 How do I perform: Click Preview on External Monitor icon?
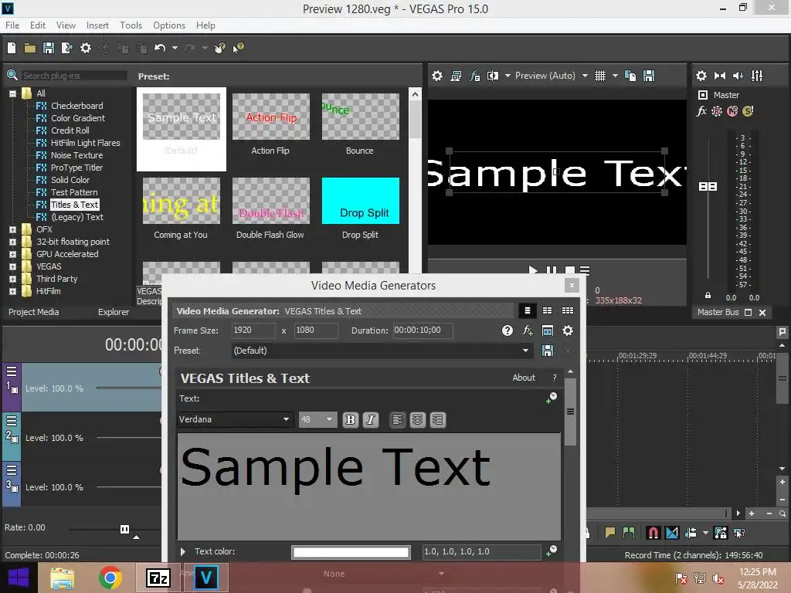[456, 76]
